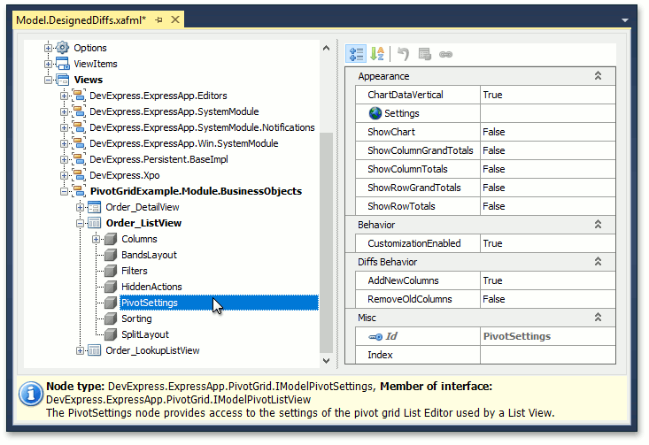Select the Sorting tree node
Screen dimensions: 649x445
coord(136,318)
